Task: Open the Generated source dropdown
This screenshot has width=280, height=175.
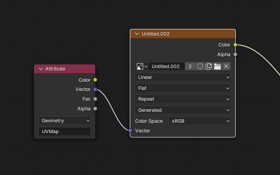Action: 183,110
